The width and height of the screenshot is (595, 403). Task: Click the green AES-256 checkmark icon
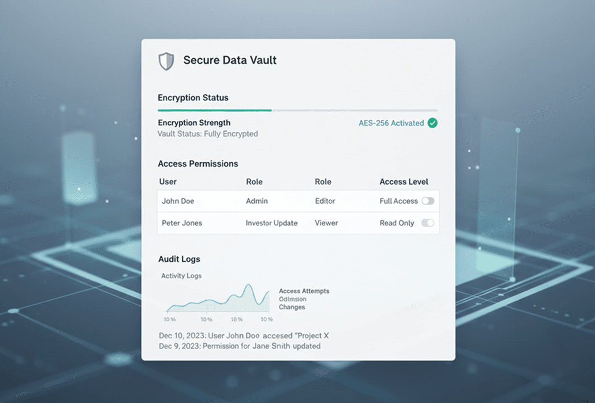tap(433, 123)
